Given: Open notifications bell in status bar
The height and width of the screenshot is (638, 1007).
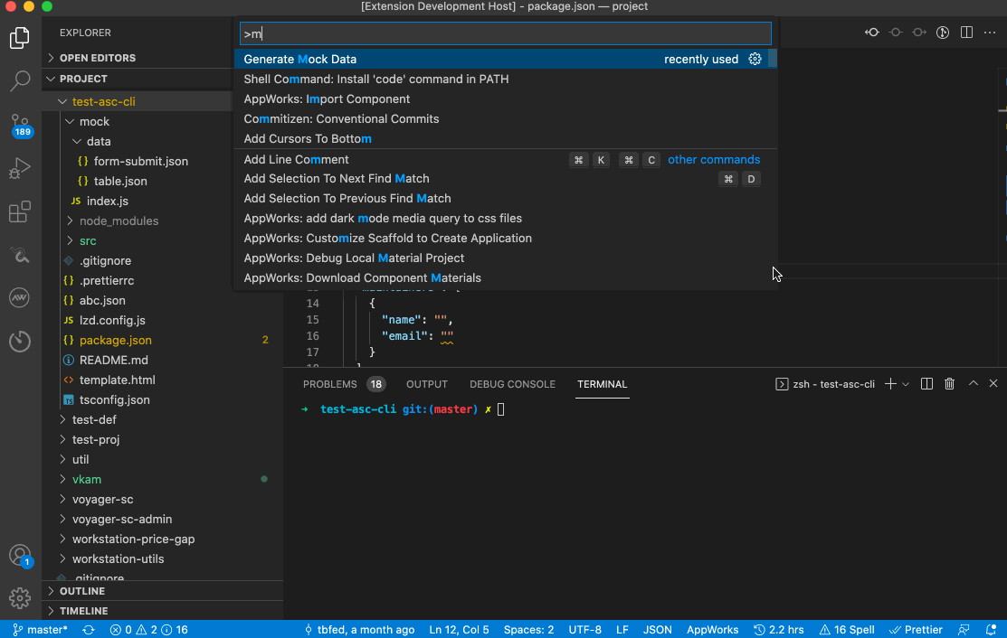Looking at the screenshot, I should coord(991,630).
